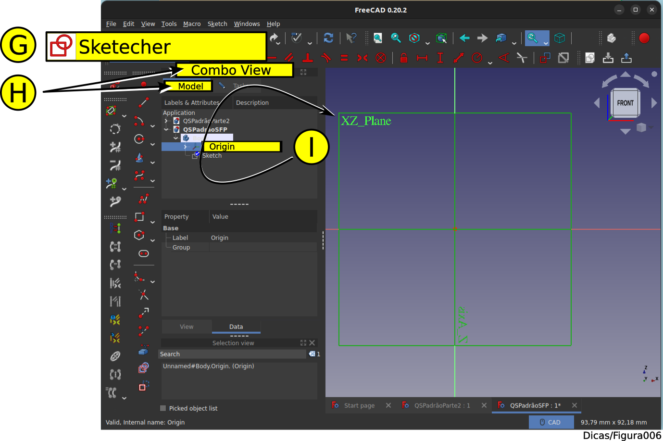This screenshot has width=663, height=441.
Task: Click the bounding box selection icon
Action: tap(441, 38)
